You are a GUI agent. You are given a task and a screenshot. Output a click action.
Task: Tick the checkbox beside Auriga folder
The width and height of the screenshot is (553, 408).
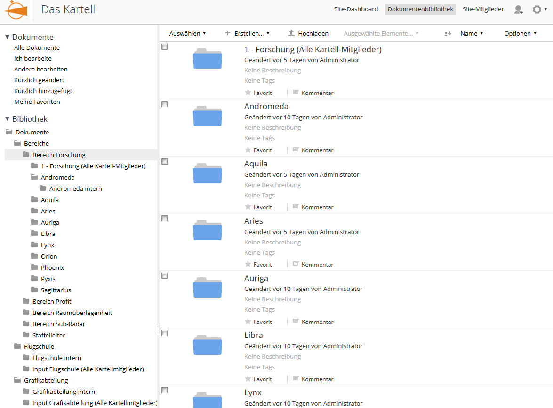165,276
